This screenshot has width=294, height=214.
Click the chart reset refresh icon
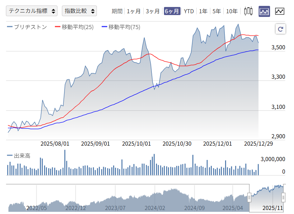tap(280, 29)
